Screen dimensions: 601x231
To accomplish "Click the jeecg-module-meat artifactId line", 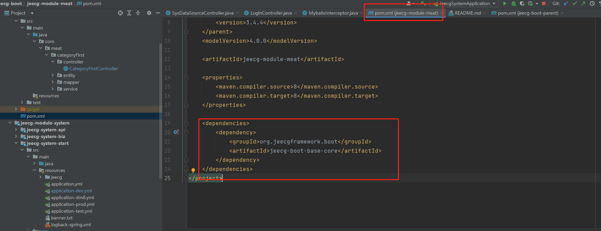I will [273, 59].
